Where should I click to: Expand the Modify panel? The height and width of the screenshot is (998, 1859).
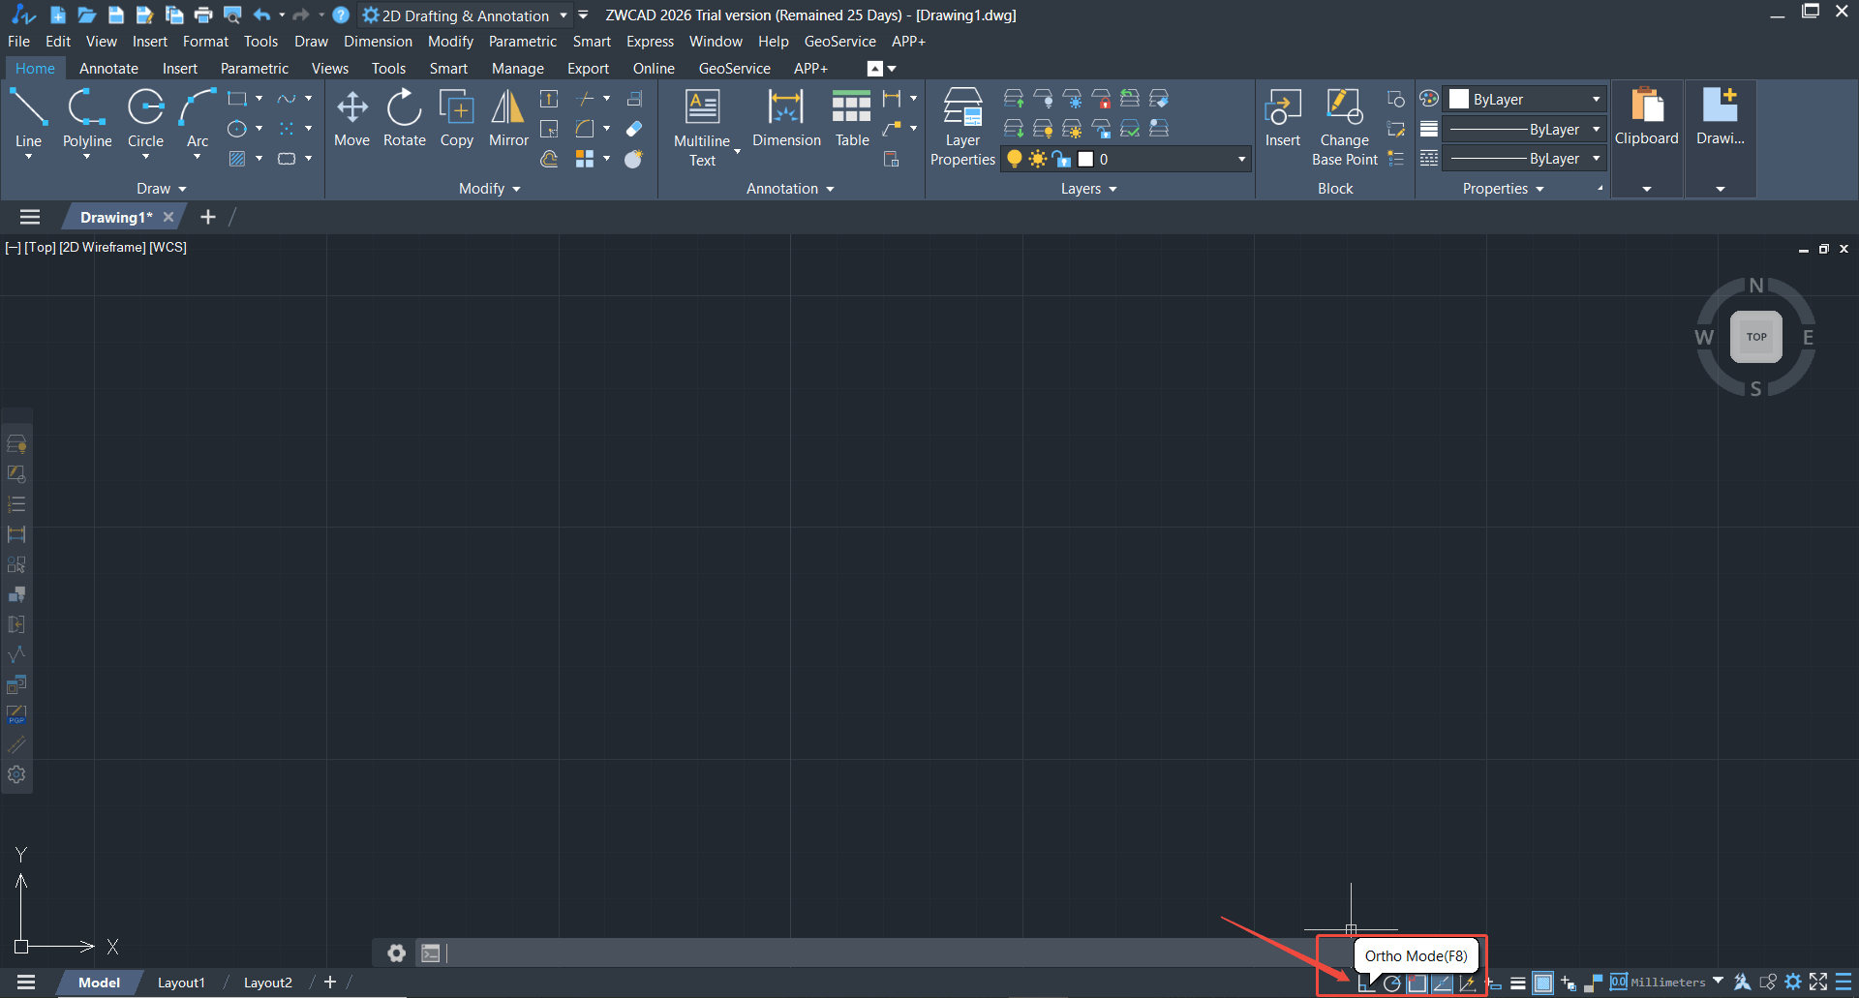pos(490,189)
